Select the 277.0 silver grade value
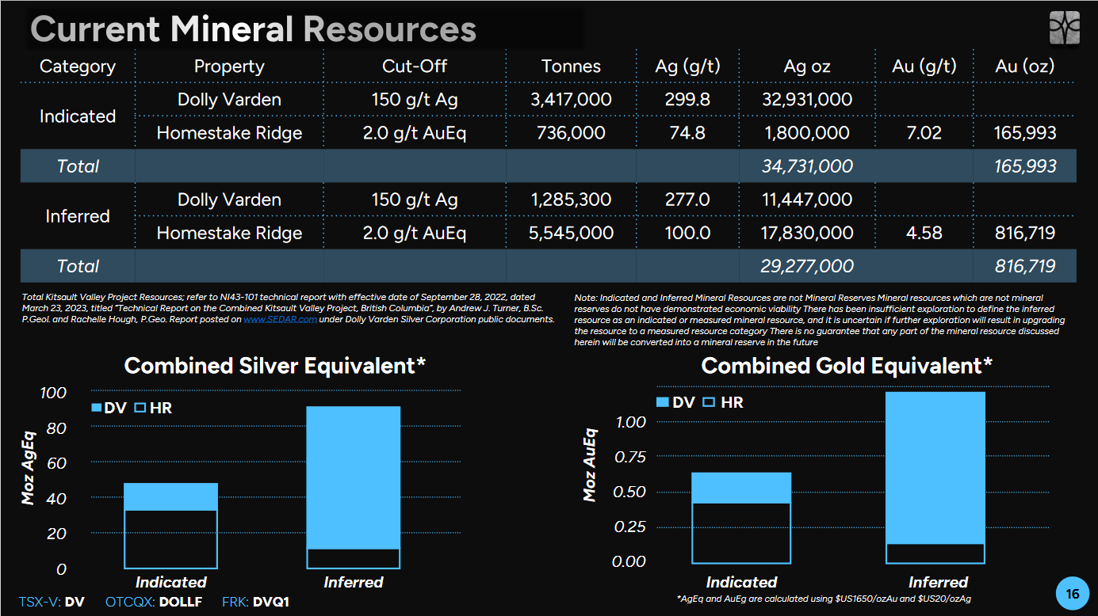This screenshot has width=1098, height=616. (687, 200)
